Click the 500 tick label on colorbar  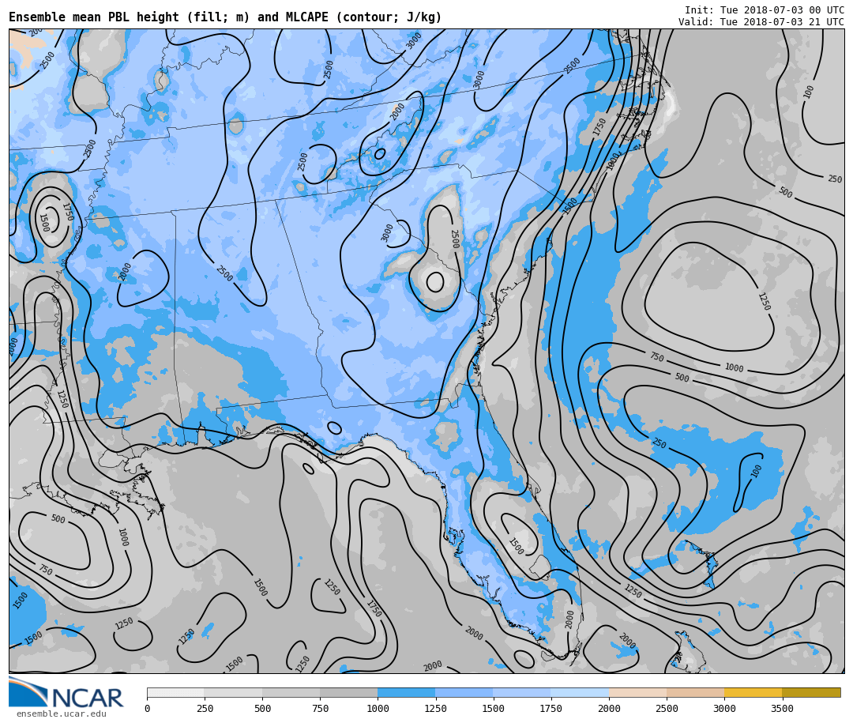pos(262,709)
